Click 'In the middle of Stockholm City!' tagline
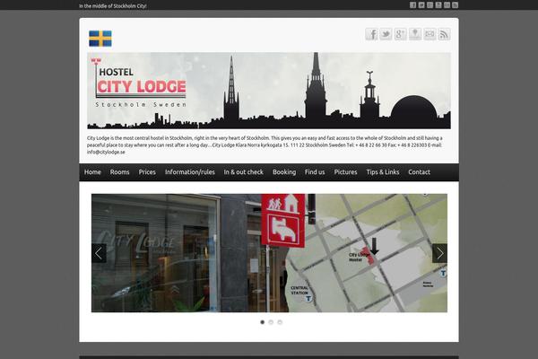This screenshot has height=359, width=538. [113, 6]
